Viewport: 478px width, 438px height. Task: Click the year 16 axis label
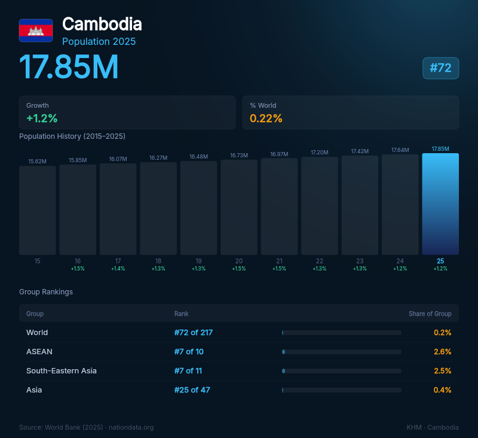[x=78, y=261]
